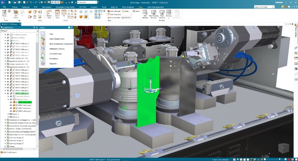This screenshot has height=161, width=298.
Task: Show the hidden Sketches node
Action: [x=8, y=40]
